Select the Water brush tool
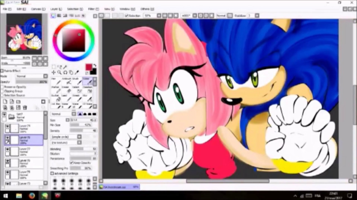 (x=87, y=81)
